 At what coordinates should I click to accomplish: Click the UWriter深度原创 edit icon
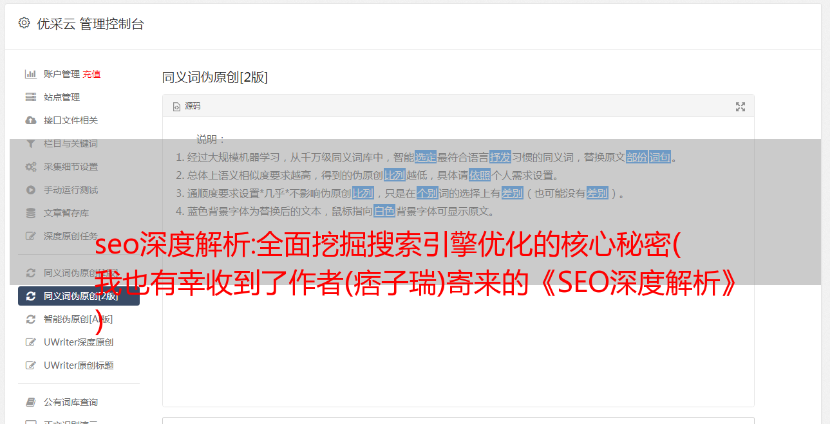coord(30,342)
